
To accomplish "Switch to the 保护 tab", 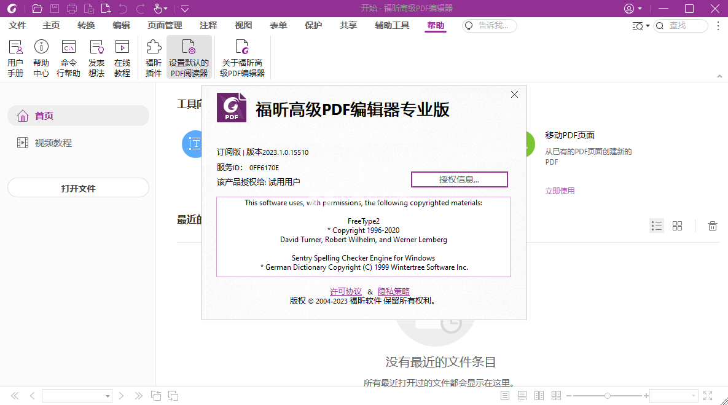I will pyautogui.click(x=313, y=26).
